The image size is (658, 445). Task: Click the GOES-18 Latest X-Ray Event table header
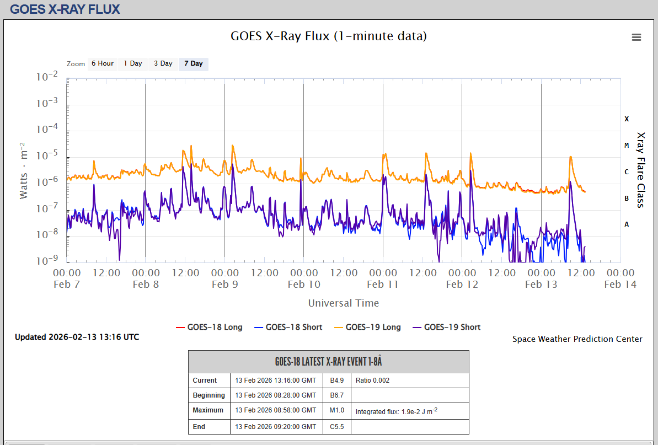(328, 362)
